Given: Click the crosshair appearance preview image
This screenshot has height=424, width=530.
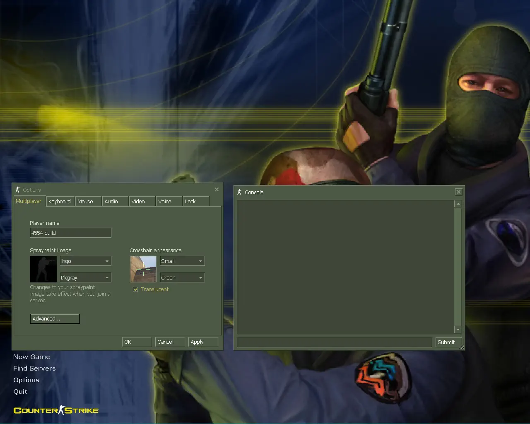Looking at the screenshot, I should tap(143, 269).
